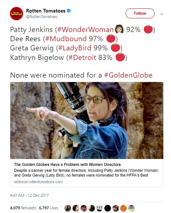
Task: Open the article preview image
Action: (87, 120)
